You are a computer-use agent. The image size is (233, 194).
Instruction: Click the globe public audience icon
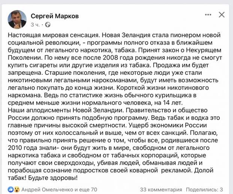(48, 25)
